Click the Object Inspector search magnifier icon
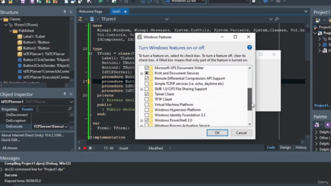 tap(70, 109)
